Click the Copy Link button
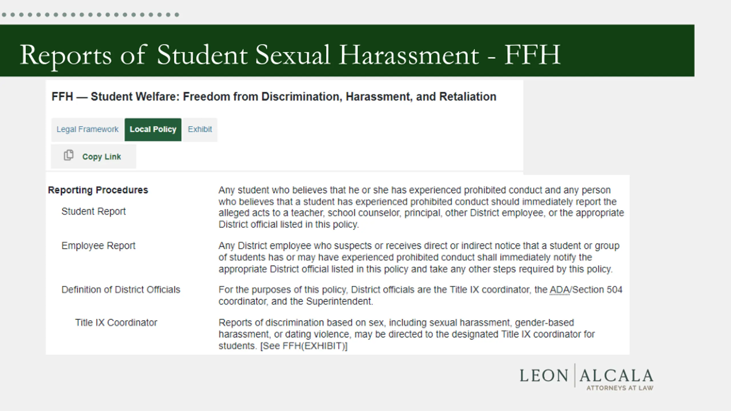This screenshot has height=411, width=731. click(93, 156)
